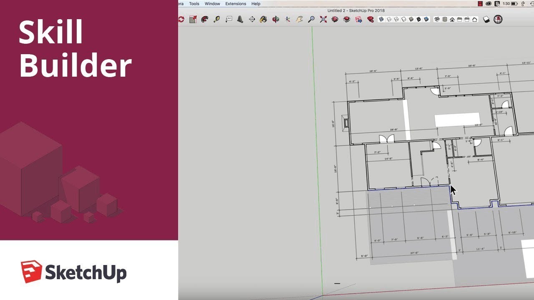Image resolution: width=534 pixels, height=300 pixels.
Task: Switch to the Front view icon
Action: coord(452,19)
